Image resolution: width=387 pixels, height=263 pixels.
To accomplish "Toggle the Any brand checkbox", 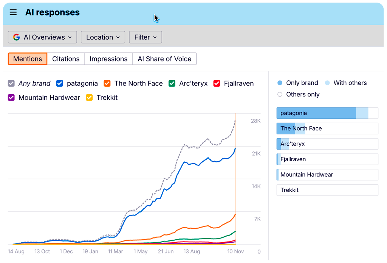I will (11, 83).
